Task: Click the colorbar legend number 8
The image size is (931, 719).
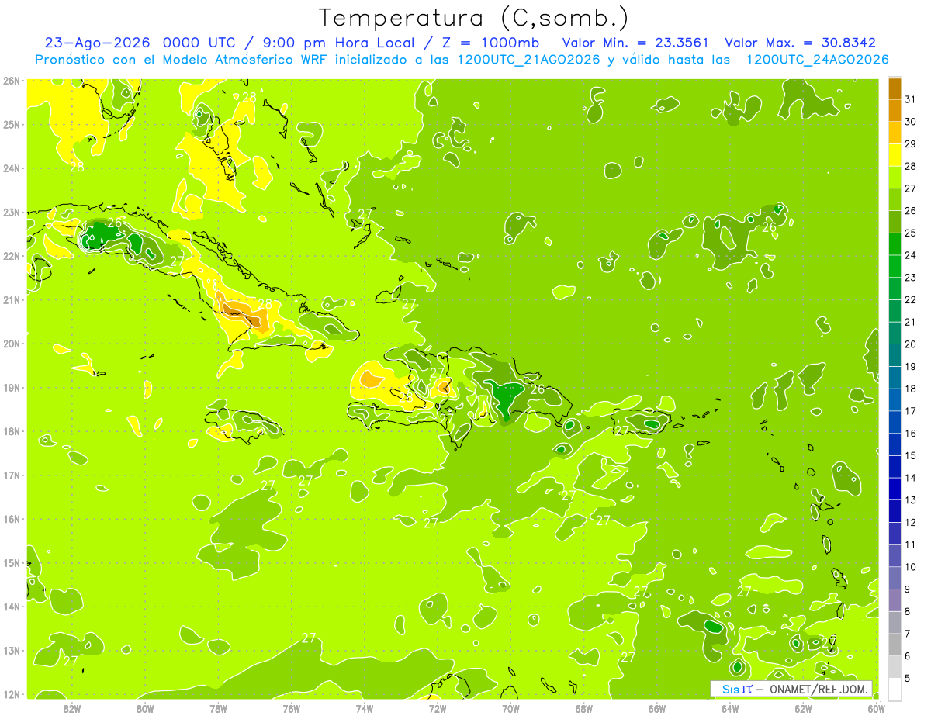Action: (x=908, y=612)
